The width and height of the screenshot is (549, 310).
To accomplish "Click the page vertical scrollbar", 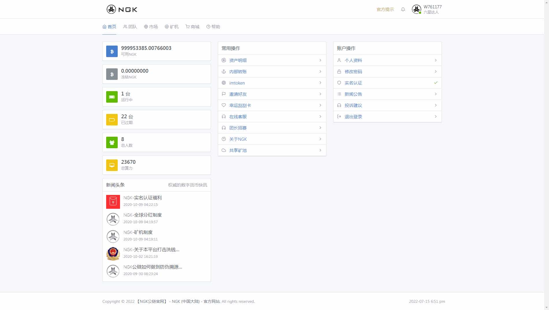I will [x=546, y=155].
